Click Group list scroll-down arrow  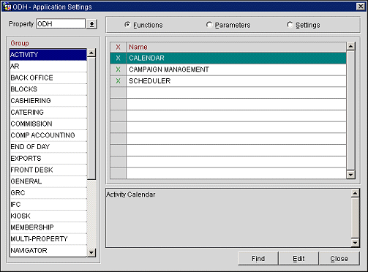coord(91,252)
